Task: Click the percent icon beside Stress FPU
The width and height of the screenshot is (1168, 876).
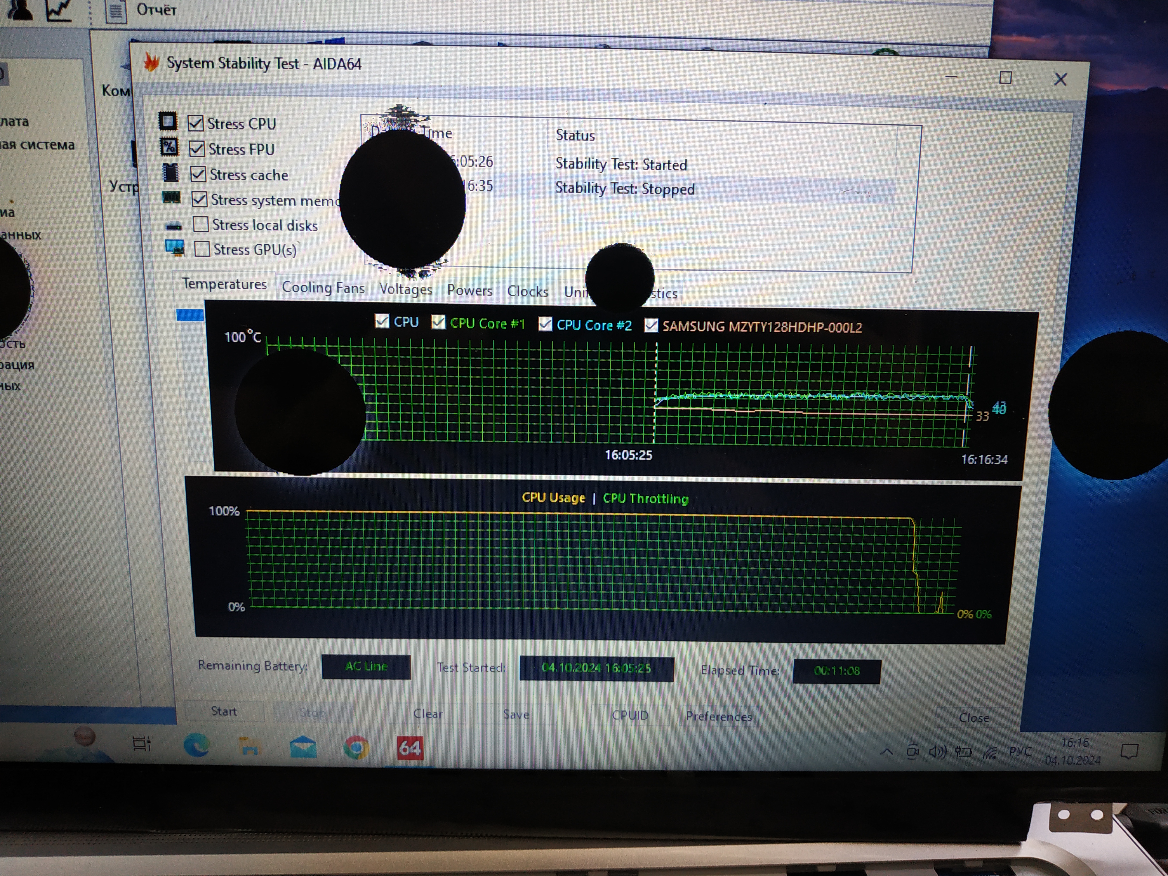Action: (169, 147)
